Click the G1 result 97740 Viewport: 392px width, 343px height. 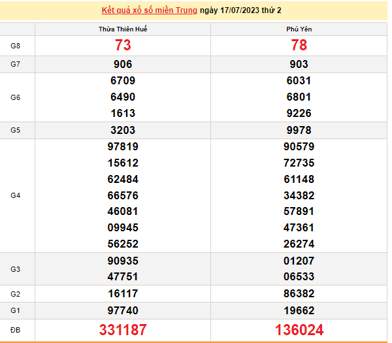123,311
